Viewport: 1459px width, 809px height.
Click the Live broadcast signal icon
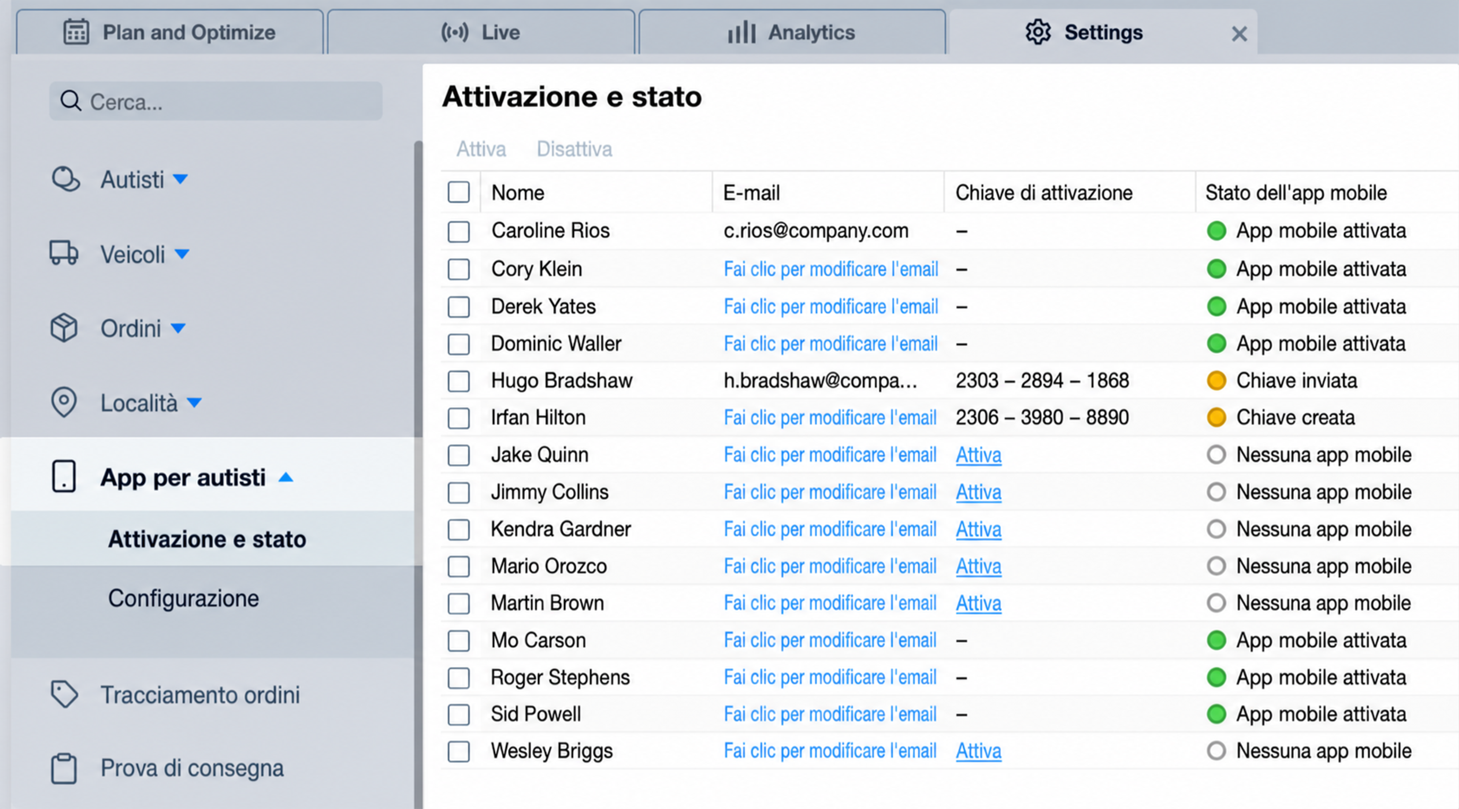455,32
